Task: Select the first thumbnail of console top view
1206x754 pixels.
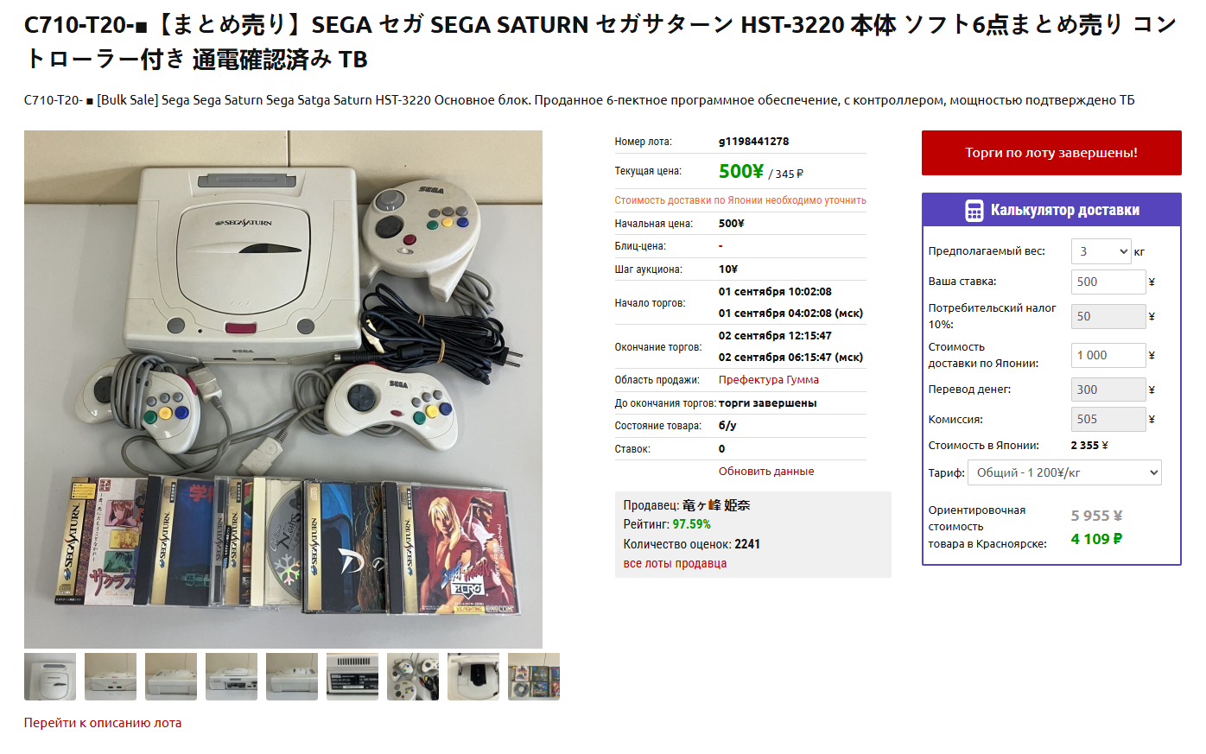Action: [x=50, y=676]
